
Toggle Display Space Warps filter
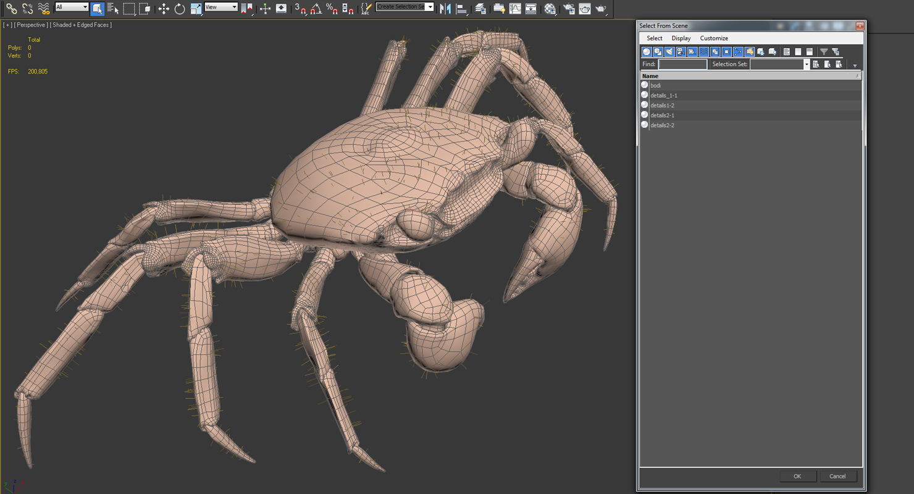pos(703,52)
